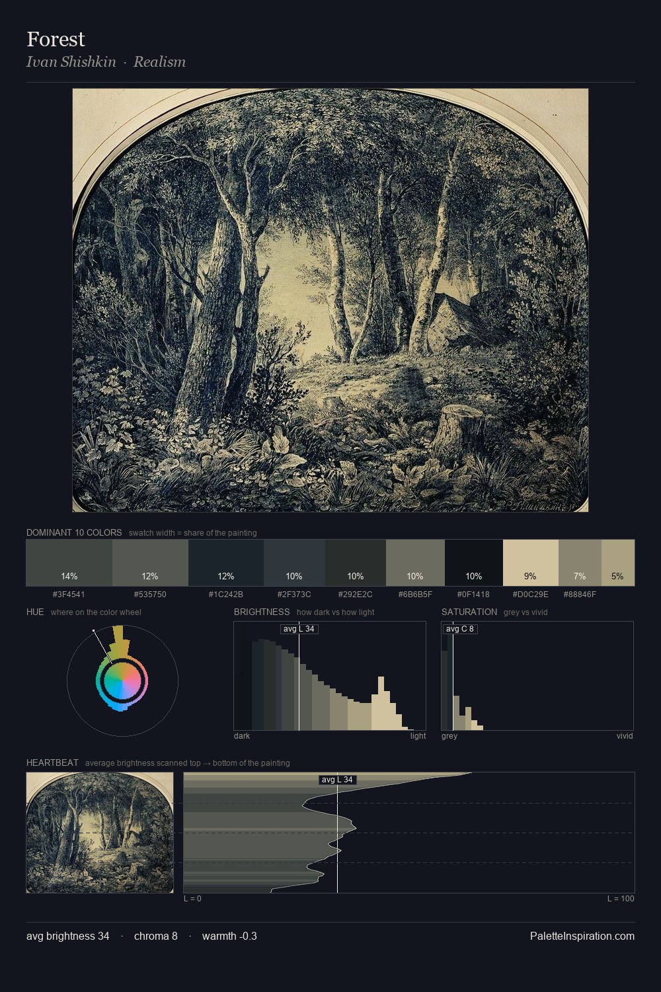Click the 'BRIGHTNESS' section heading
The image size is (661, 992).
262,612
